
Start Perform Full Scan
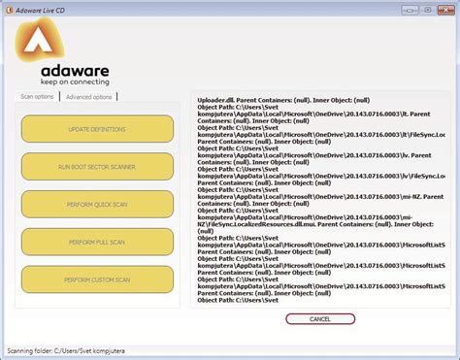tap(97, 242)
